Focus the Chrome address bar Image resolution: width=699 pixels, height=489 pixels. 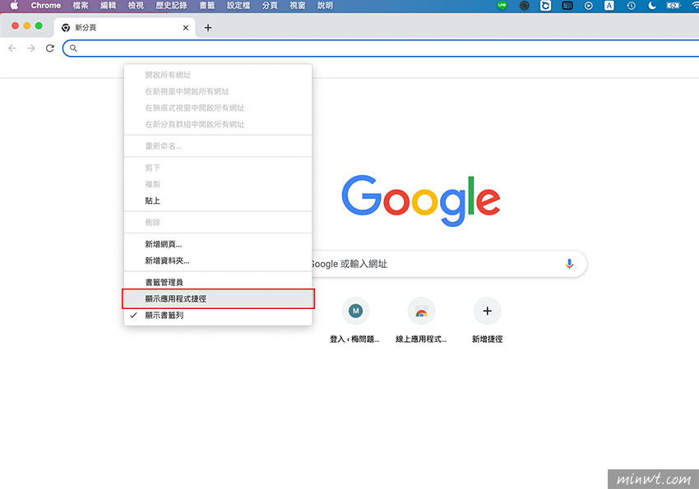[x=383, y=48]
